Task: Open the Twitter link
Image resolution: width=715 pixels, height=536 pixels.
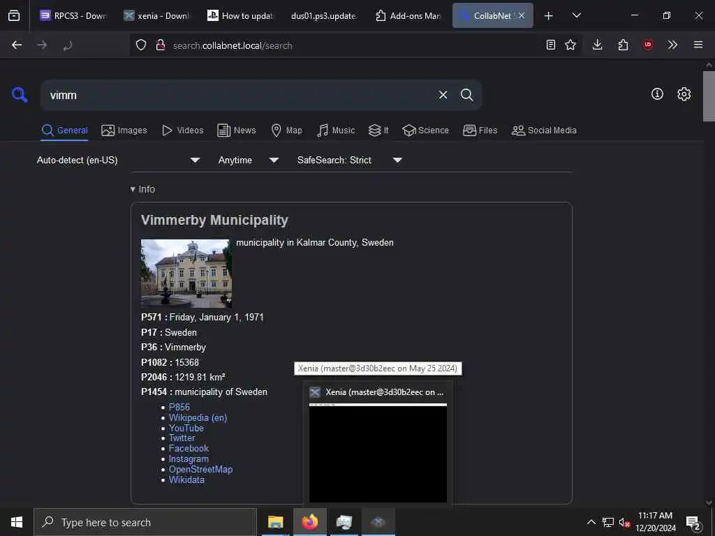Action: pyautogui.click(x=182, y=438)
